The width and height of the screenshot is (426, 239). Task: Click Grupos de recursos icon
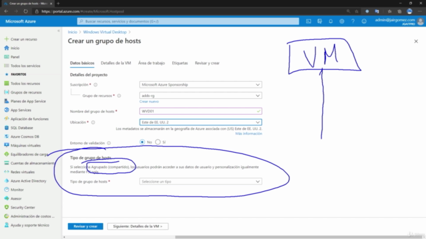[x=7, y=92]
